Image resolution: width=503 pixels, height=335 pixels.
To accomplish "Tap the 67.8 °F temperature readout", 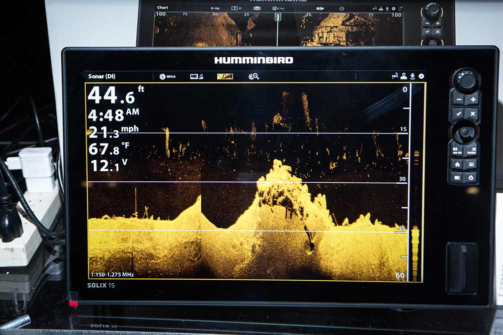I will pos(109,149).
